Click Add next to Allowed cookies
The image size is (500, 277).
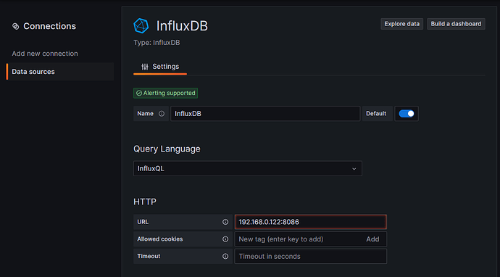tap(372, 239)
